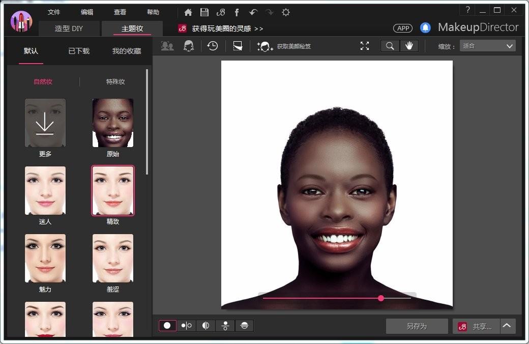Click the 另存为 button
This screenshot has width=529, height=344.
point(417,326)
